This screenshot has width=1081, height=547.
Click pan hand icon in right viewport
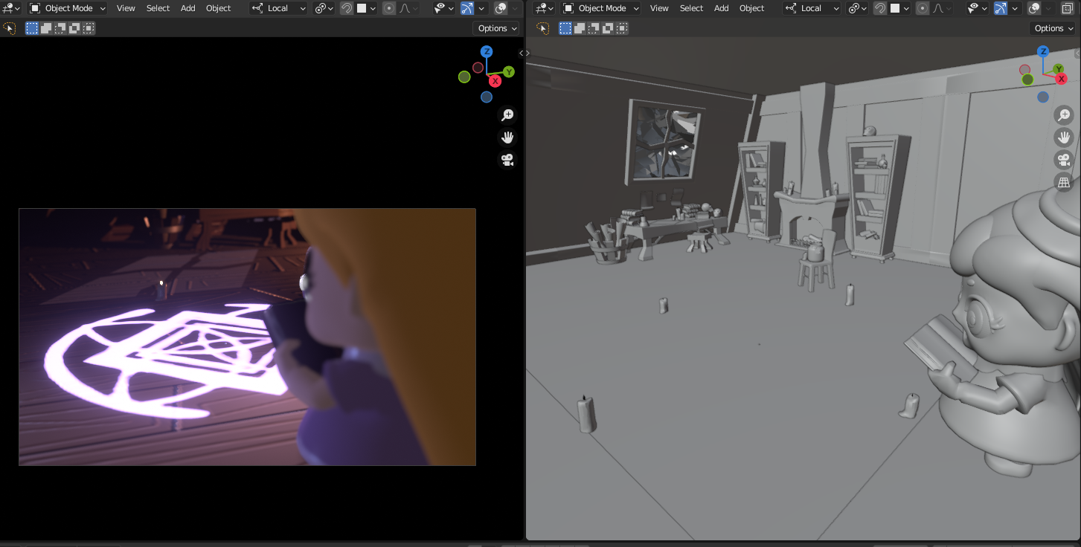coord(1064,137)
